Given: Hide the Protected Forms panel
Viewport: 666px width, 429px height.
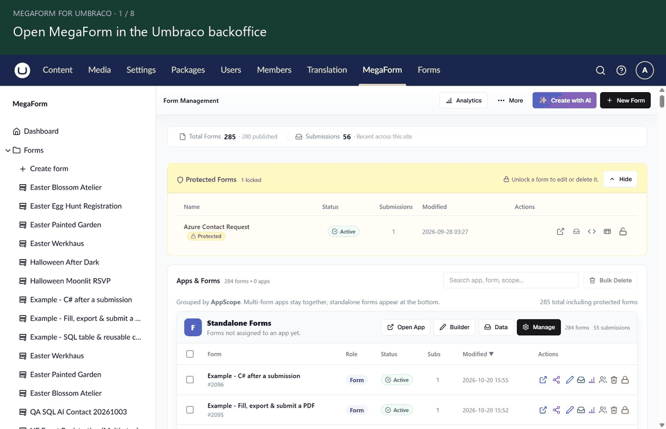Looking at the screenshot, I should point(620,179).
